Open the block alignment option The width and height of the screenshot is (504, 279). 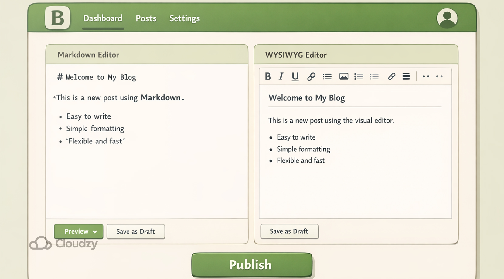click(x=406, y=76)
